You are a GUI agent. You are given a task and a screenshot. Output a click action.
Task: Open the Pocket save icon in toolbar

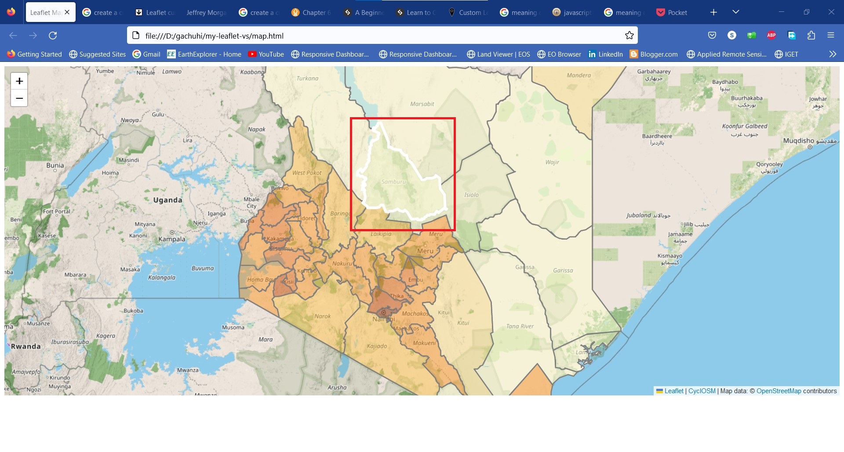click(x=712, y=36)
